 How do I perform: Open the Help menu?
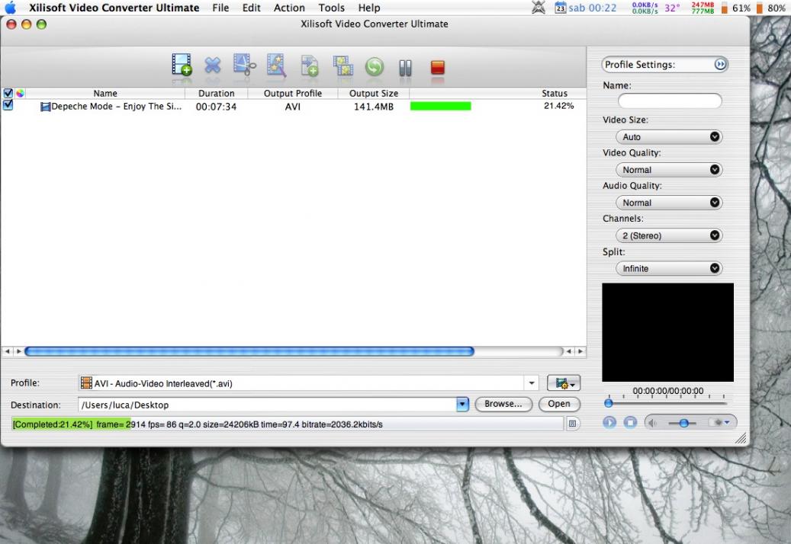[x=369, y=8]
